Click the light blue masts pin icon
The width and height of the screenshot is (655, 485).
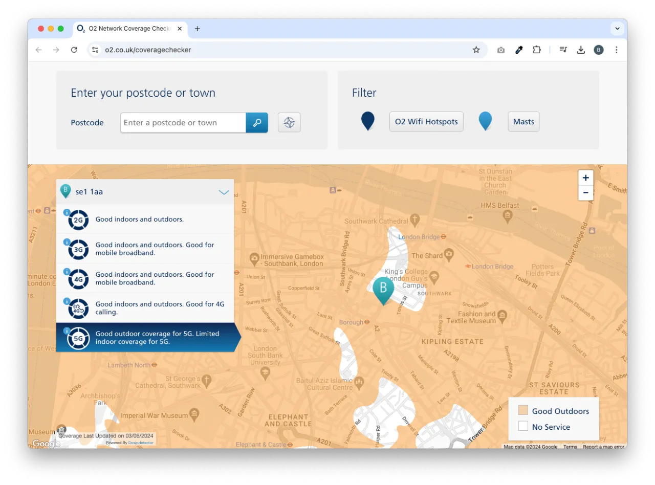click(x=485, y=121)
